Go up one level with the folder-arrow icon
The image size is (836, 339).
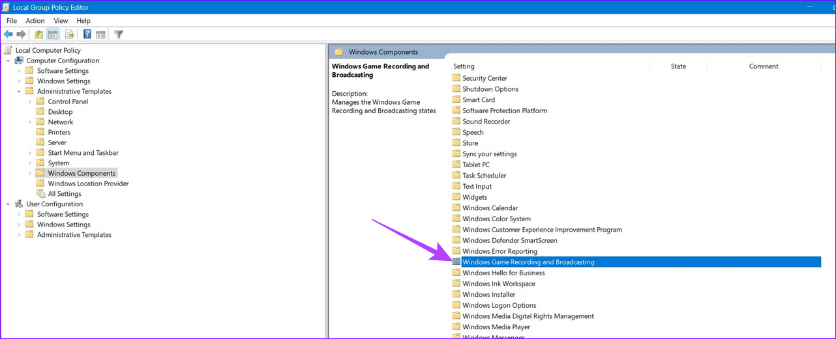pyautogui.click(x=39, y=34)
